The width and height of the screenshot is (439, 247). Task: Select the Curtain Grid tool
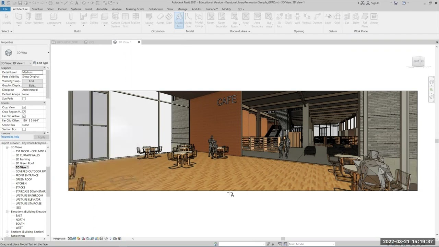coord(126,20)
